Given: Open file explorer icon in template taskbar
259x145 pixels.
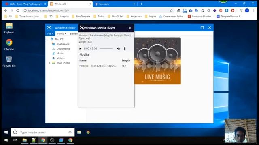Looking at the screenshot, I should (x=79, y=132).
